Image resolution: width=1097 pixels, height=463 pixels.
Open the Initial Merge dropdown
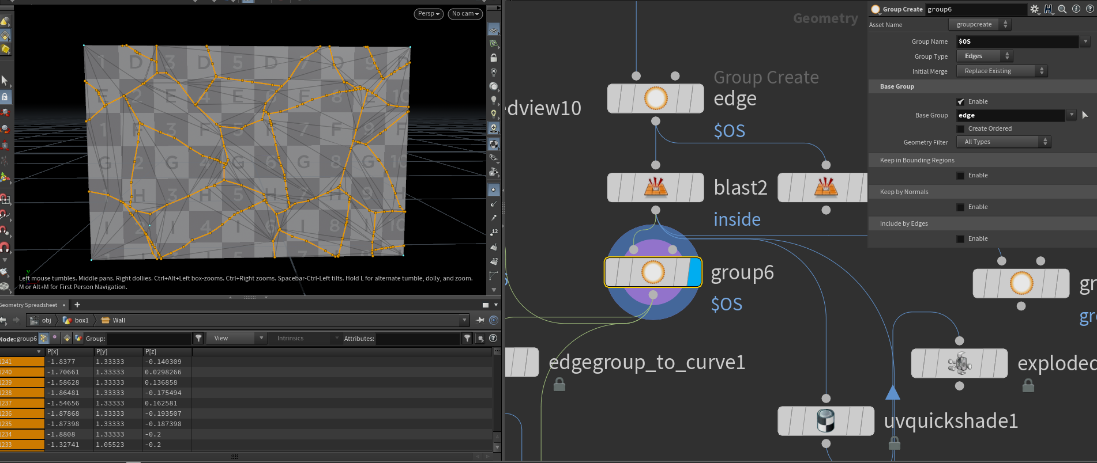(1002, 71)
